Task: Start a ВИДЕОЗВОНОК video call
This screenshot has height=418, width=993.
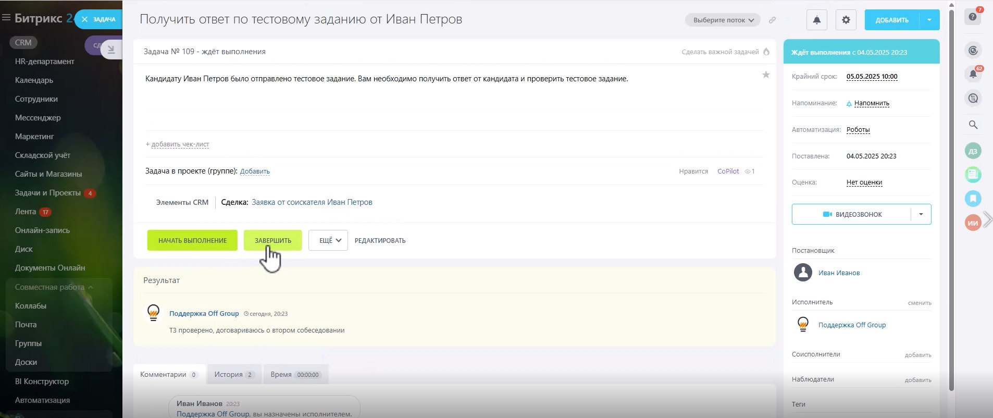Action: pos(851,214)
